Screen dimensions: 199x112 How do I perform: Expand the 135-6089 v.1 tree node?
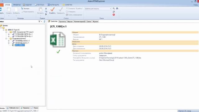pyautogui.click(x=9, y=41)
